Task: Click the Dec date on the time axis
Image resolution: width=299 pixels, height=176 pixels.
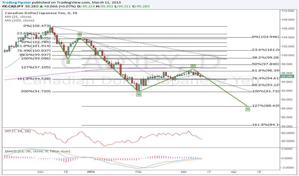Action: pyautogui.click(x=41, y=172)
